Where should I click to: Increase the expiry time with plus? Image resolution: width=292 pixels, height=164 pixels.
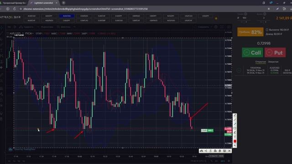266,22
